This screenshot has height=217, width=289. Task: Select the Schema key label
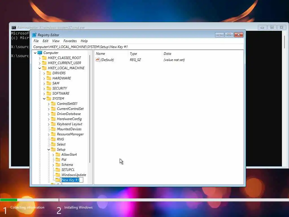coord(67,165)
